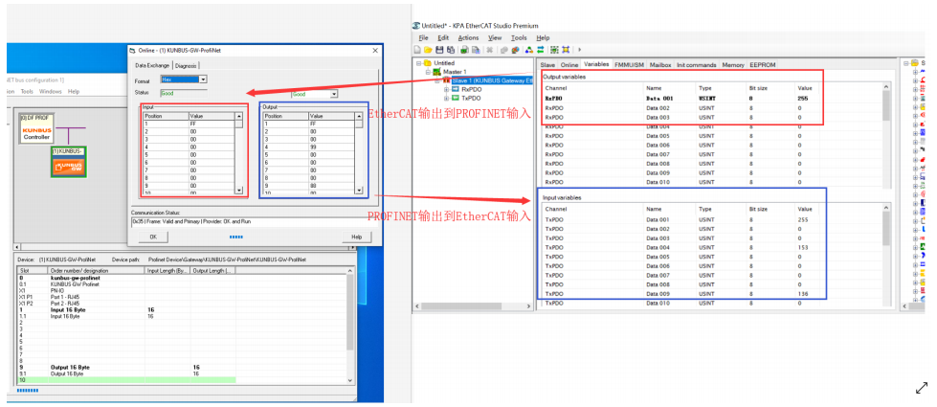Click the blue RxPDO arrow icon
This screenshot has width=937, height=407.
pos(456,89)
